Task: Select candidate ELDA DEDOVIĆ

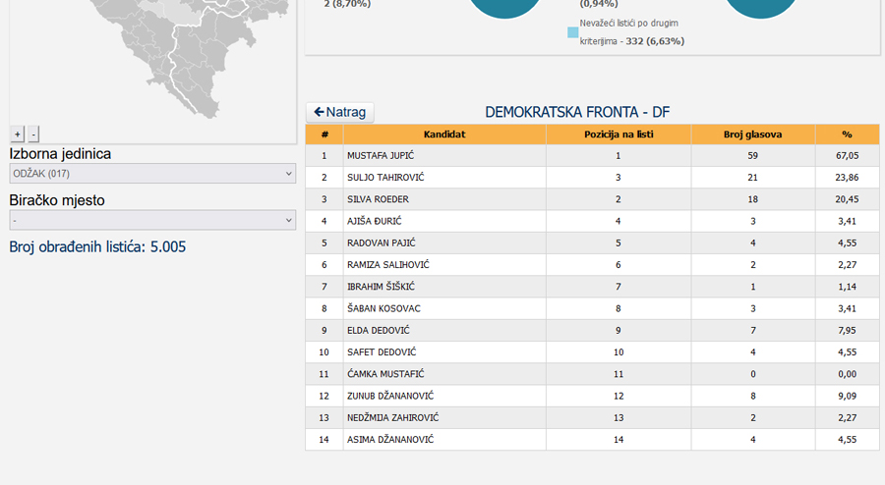Action: [x=379, y=331]
